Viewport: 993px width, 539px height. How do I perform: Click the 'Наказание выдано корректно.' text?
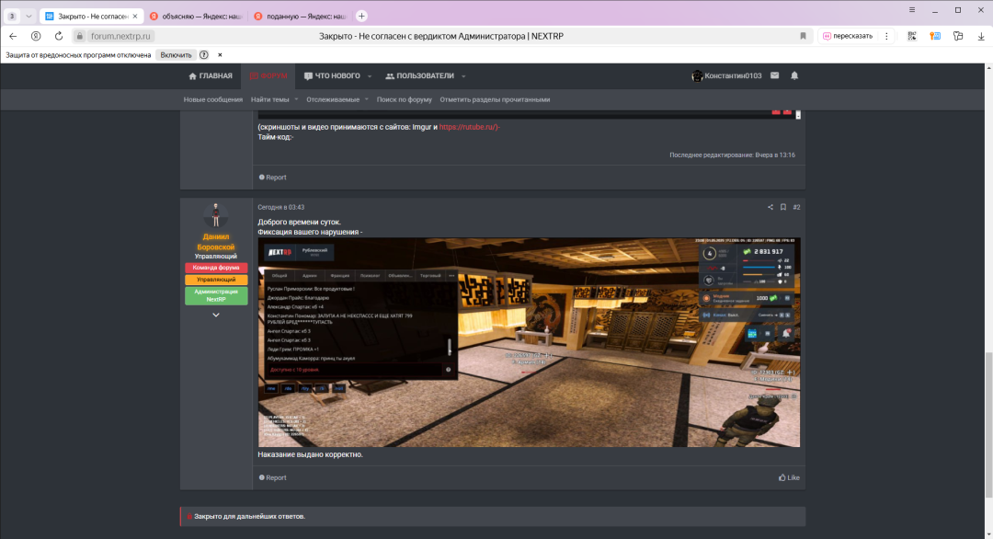[x=311, y=454]
